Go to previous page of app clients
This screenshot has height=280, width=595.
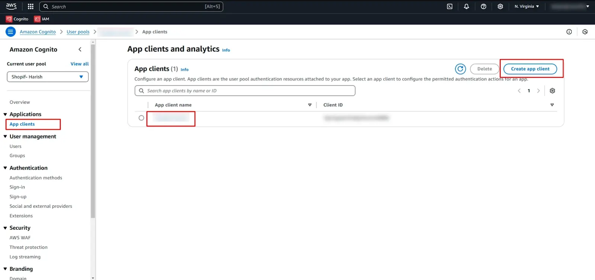[519, 91]
